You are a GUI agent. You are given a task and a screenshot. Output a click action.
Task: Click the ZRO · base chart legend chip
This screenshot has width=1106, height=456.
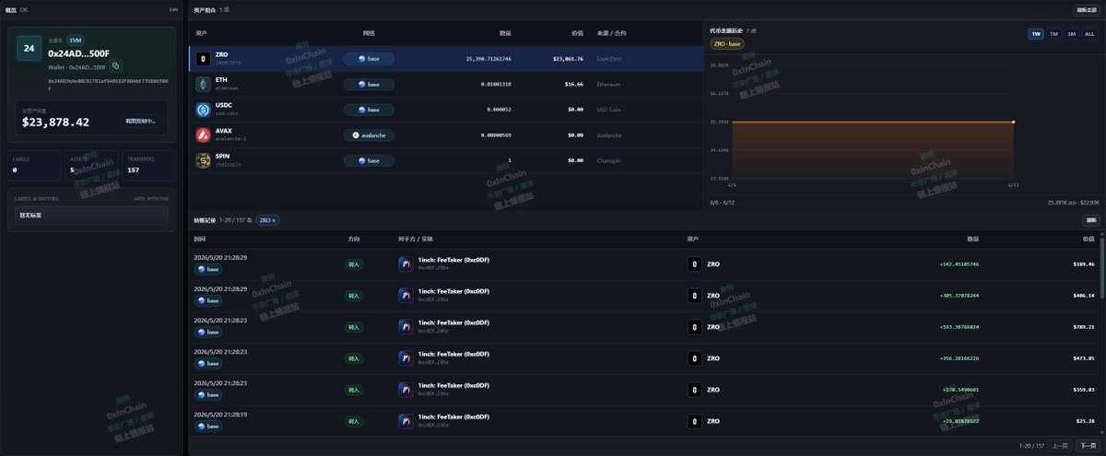[x=727, y=44]
